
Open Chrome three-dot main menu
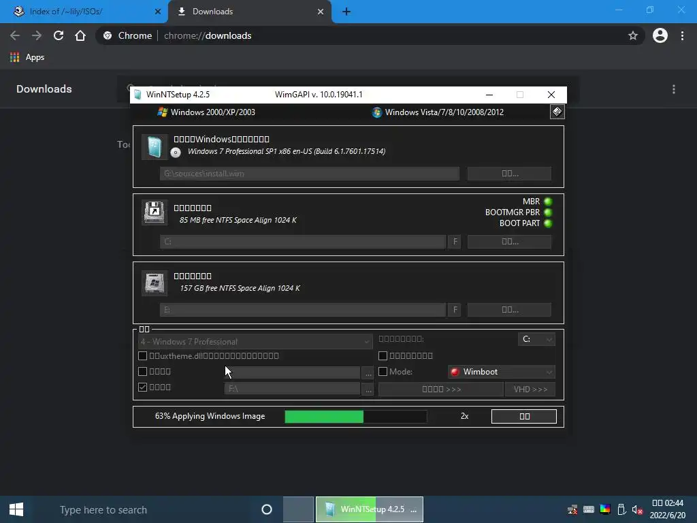click(x=682, y=35)
